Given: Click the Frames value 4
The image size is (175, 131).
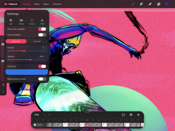Looking at the screenshot, I should click(43, 47).
